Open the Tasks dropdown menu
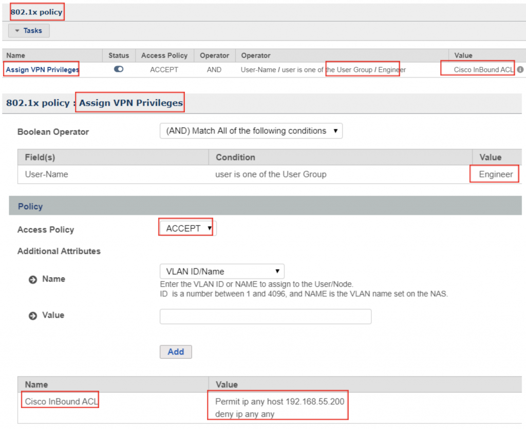Viewport: 526px width, 429px height. tap(29, 31)
